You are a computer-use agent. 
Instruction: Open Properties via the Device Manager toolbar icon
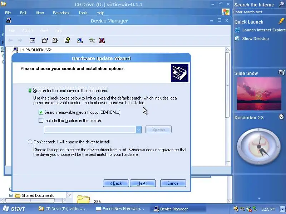pos(45,40)
